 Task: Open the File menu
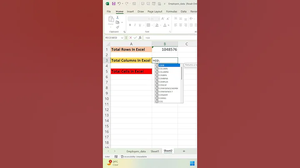click(x=109, y=12)
